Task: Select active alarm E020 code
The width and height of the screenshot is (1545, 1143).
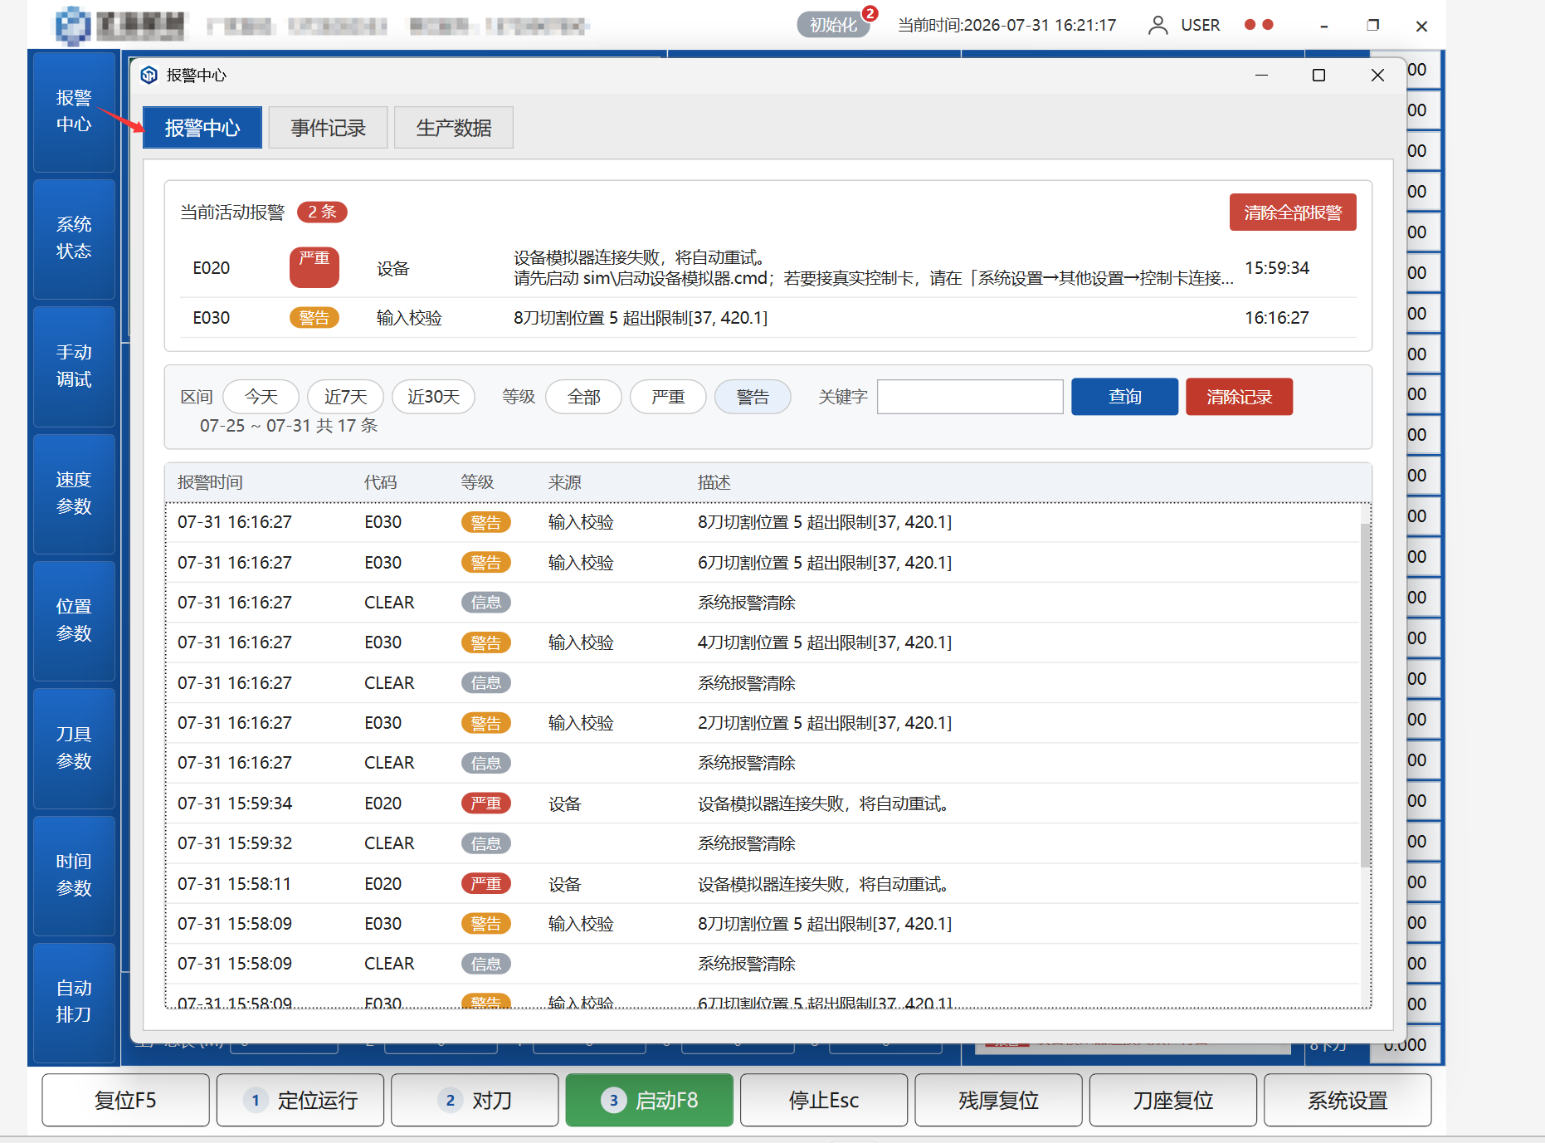Action: click(x=212, y=268)
